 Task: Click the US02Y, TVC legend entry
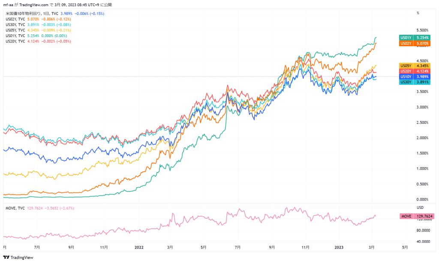pos(15,19)
